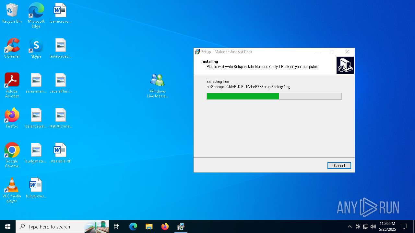
Task: Select the assessmen image file icon
Action: pos(36,83)
